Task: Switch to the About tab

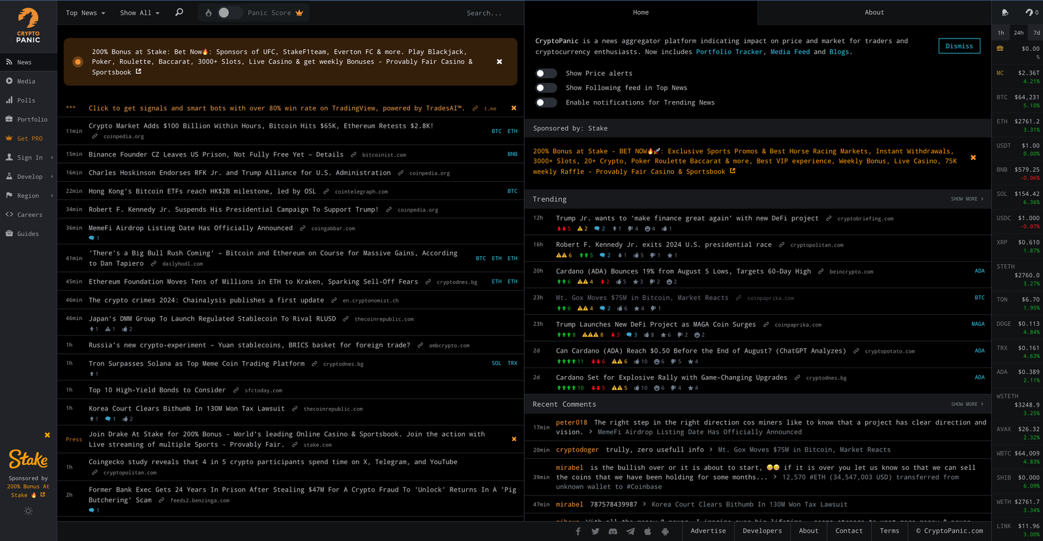Action: tap(874, 12)
